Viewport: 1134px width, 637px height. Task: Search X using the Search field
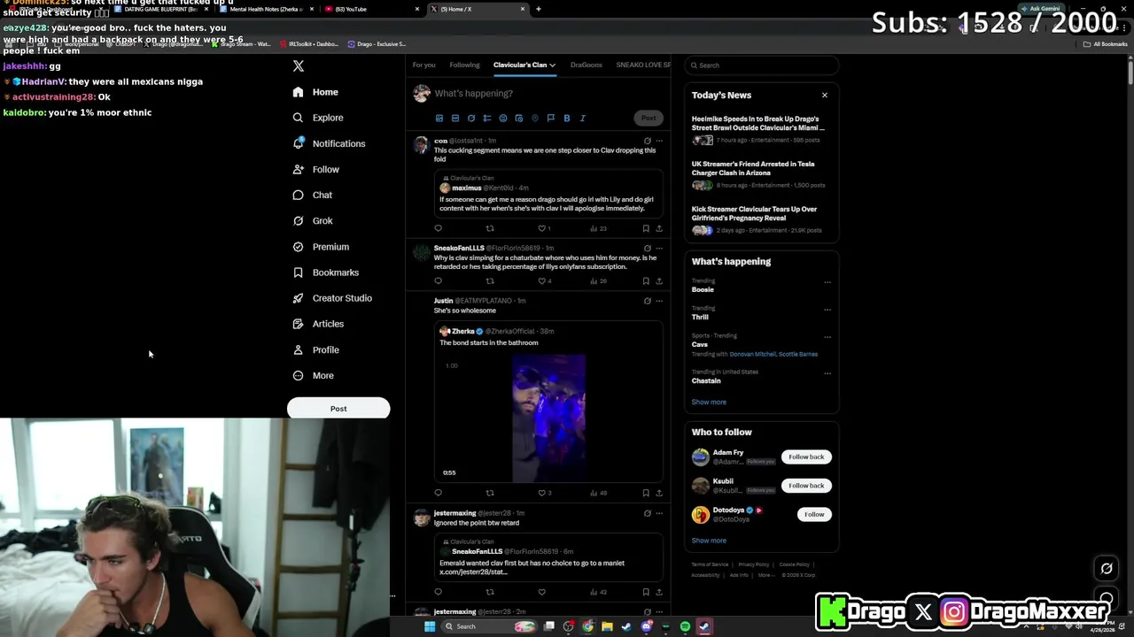pyautogui.click(x=762, y=65)
